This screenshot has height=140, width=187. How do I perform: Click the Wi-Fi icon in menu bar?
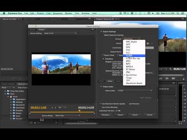(x=149, y=13)
